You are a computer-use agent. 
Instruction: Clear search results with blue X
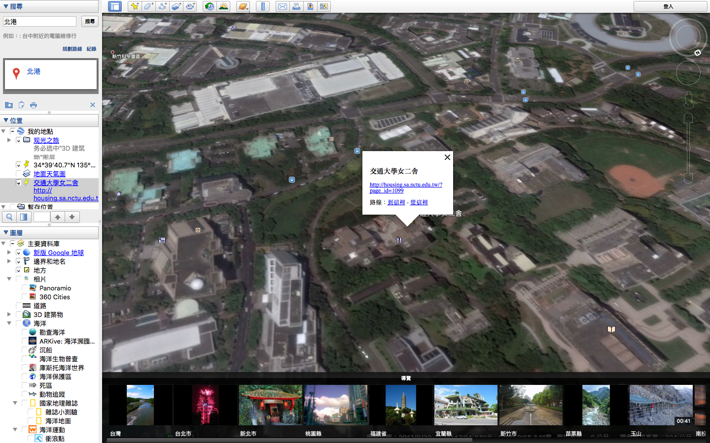tap(93, 105)
